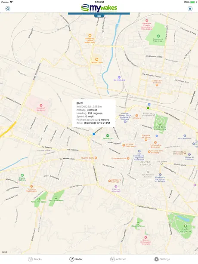Tap the Viale Enrico Panzacchi street label
The height and width of the screenshot is (264, 198).
coord(147,207)
